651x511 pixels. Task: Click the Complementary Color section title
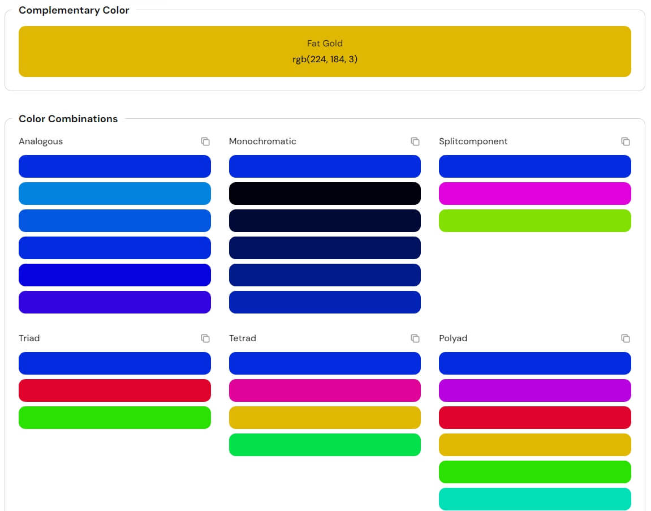[74, 10]
